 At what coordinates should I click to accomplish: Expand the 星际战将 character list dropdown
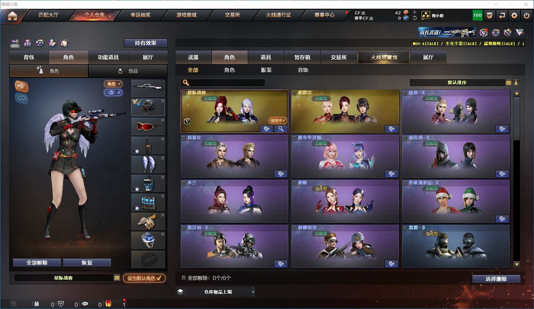pyautogui.click(x=117, y=278)
